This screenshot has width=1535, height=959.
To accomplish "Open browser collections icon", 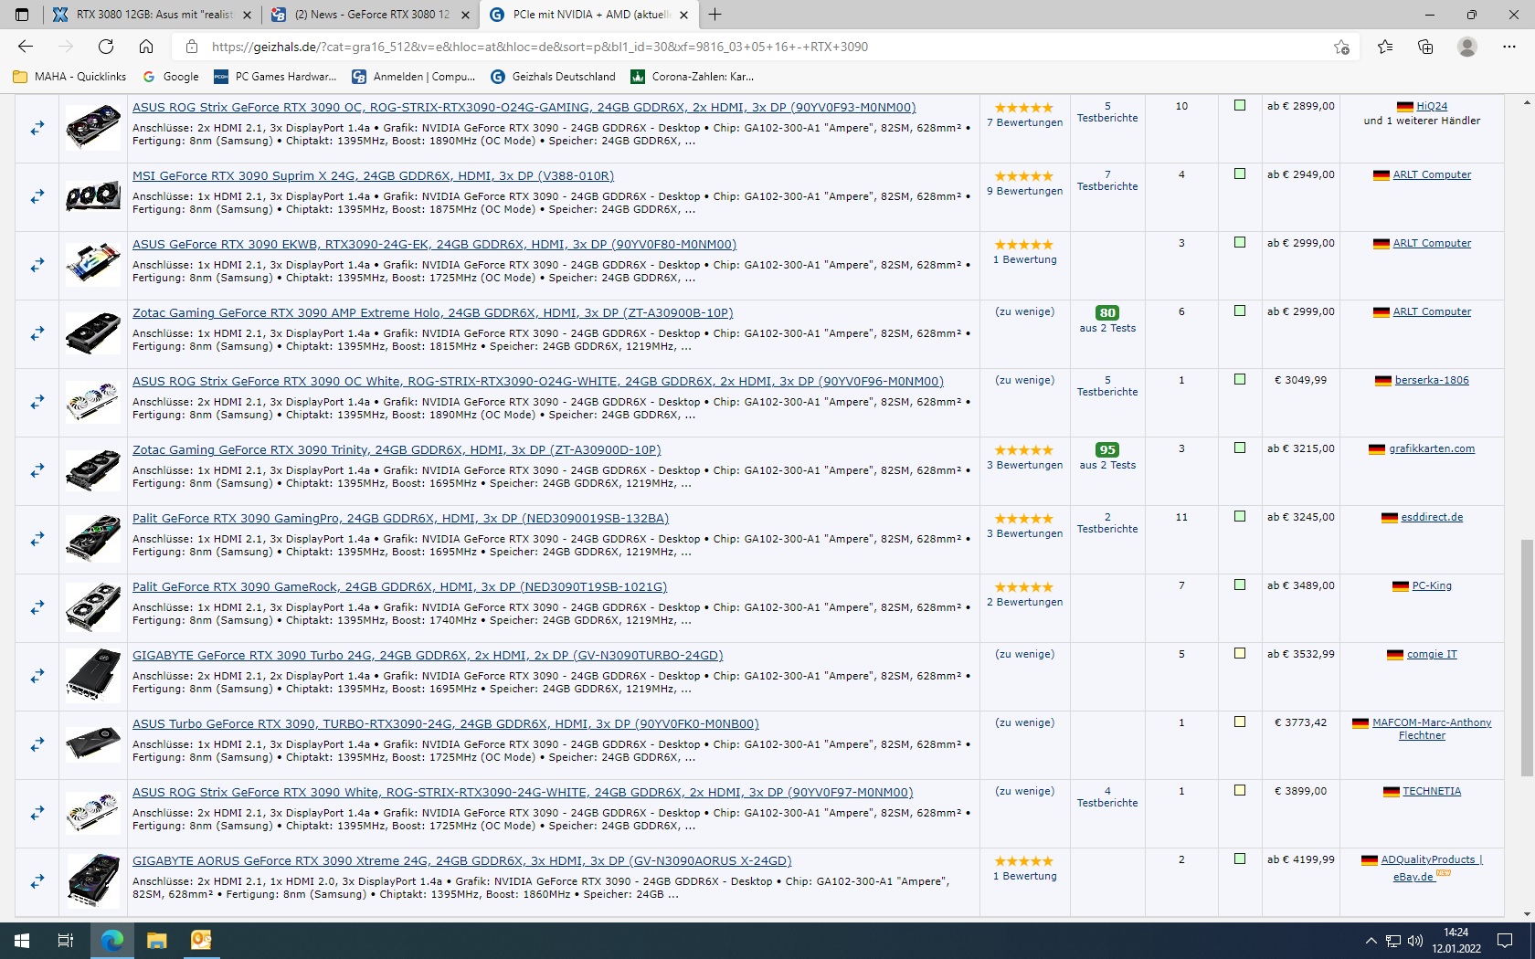I will point(1425,47).
